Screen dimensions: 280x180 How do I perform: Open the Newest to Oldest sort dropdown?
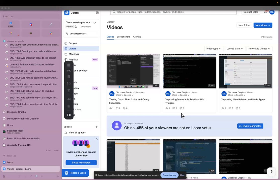(x=259, y=48)
